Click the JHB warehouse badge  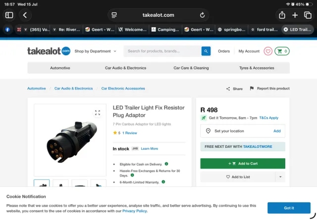pyautogui.click(x=135, y=149)
